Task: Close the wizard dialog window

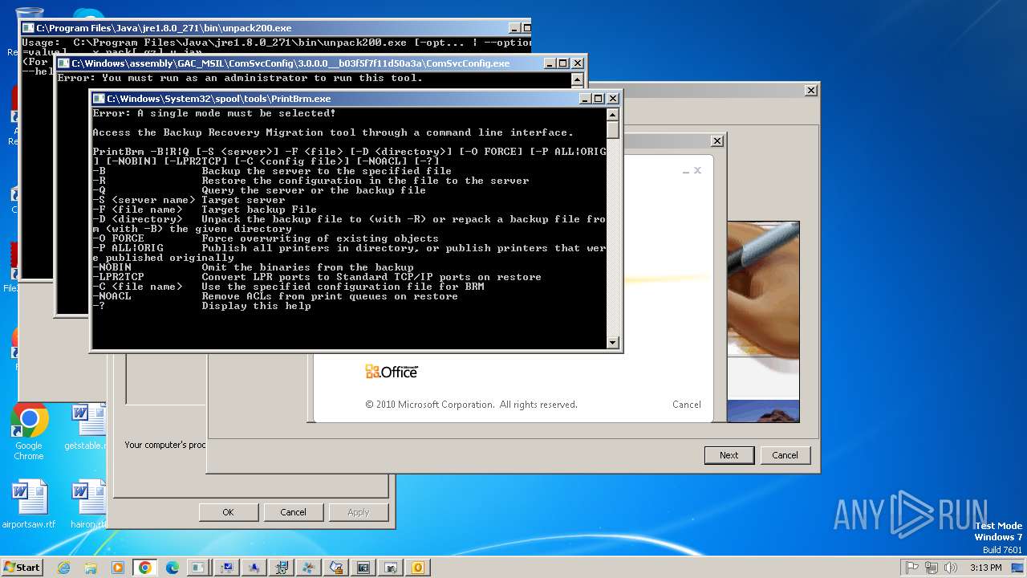Action: coord(810,91)
